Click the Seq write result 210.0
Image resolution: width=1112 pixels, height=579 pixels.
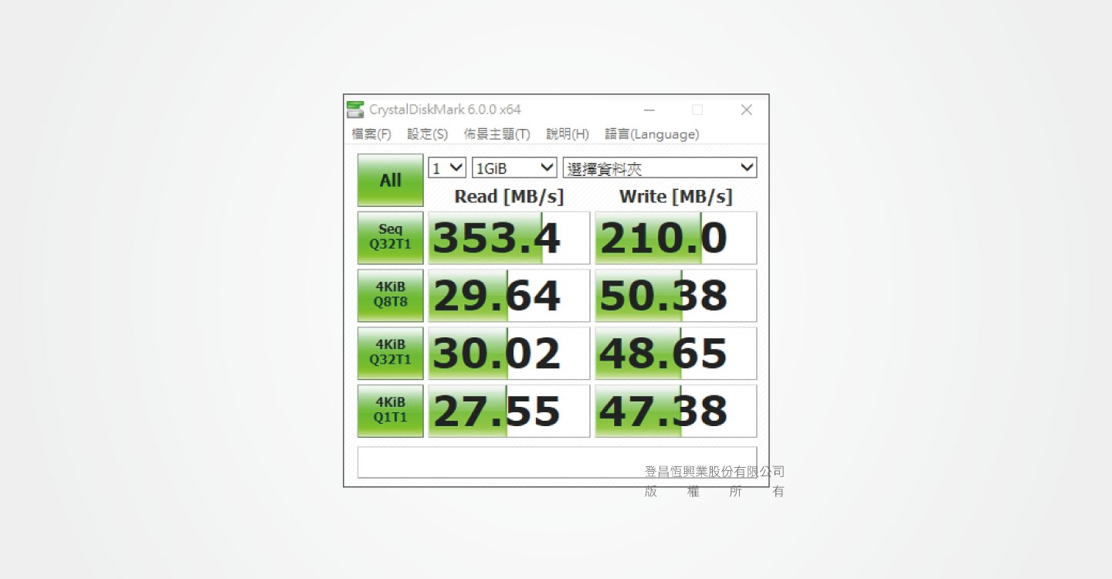676,238
